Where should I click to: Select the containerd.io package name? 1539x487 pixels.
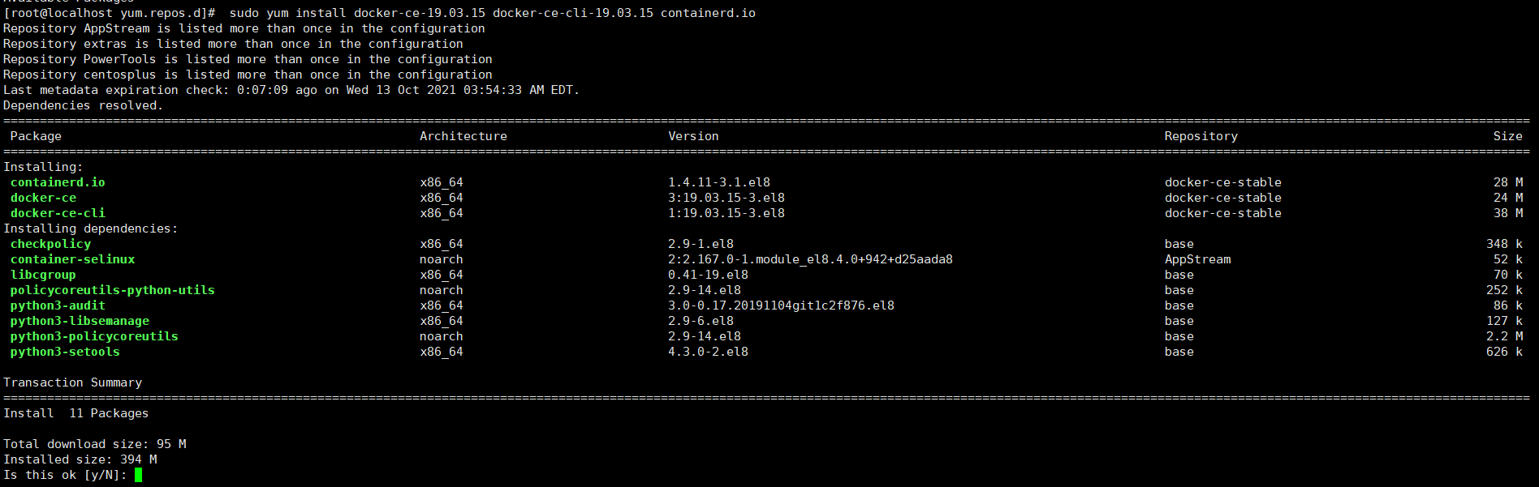click(58, 182)
